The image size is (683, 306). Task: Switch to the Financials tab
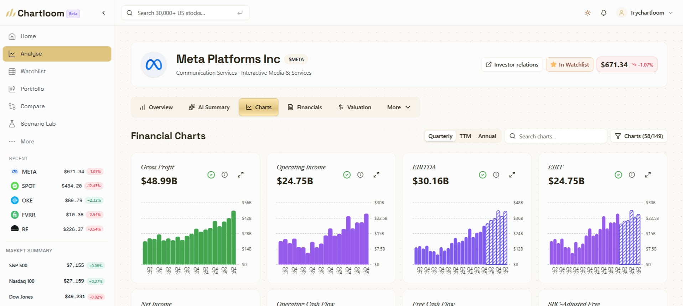click(305, 107)
